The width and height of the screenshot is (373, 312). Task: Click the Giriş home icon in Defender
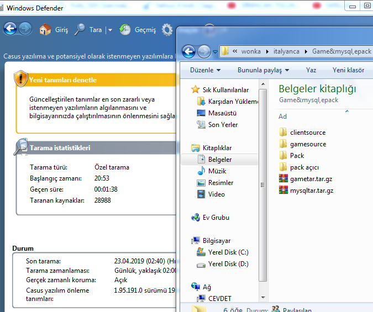tap(45, 29)
